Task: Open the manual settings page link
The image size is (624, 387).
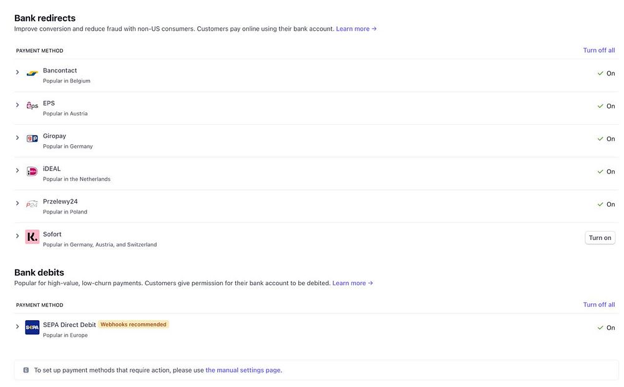Action: coord(243,370)
